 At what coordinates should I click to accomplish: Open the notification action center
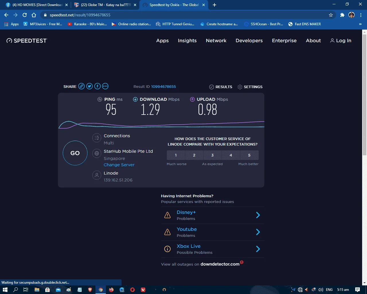point(358,290)
